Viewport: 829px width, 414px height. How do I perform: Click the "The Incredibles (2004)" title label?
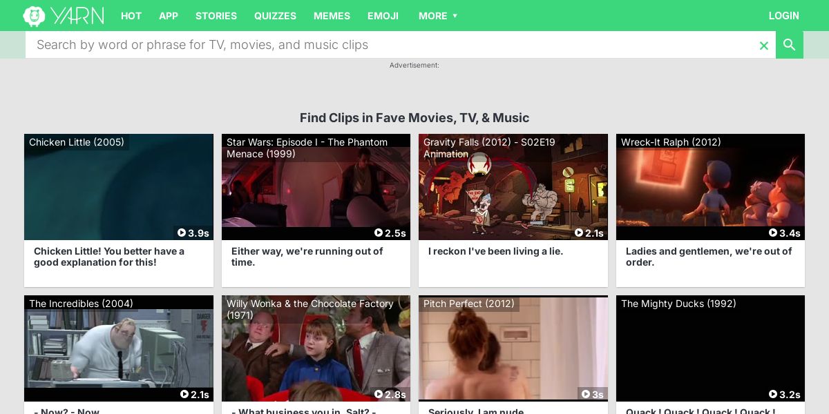click(x=81, y=304)
